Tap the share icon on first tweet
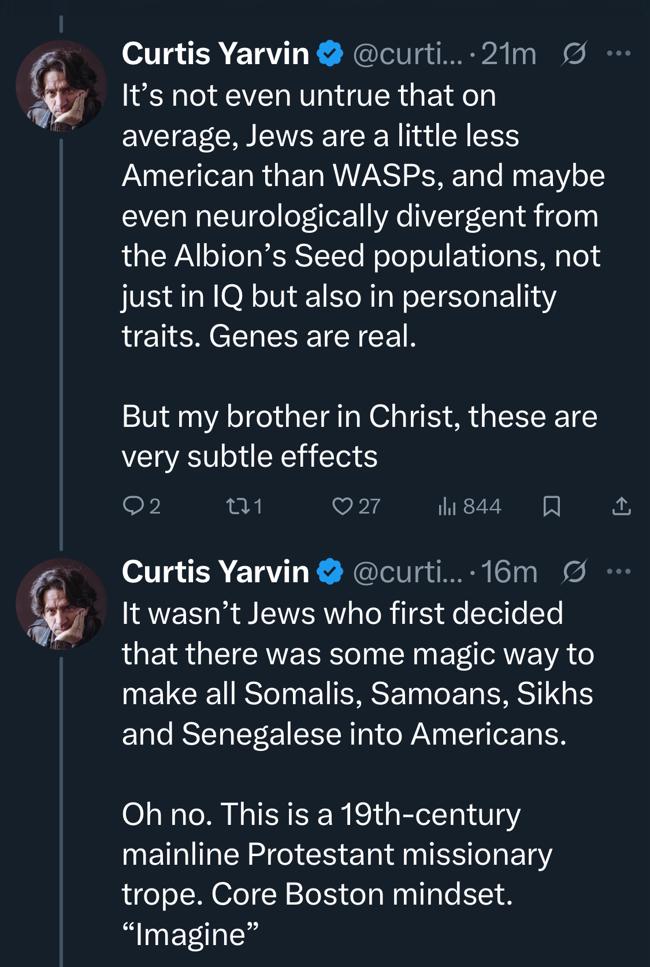Image resolution: width=650 pixels, height=967 pixels. (621, 506)
